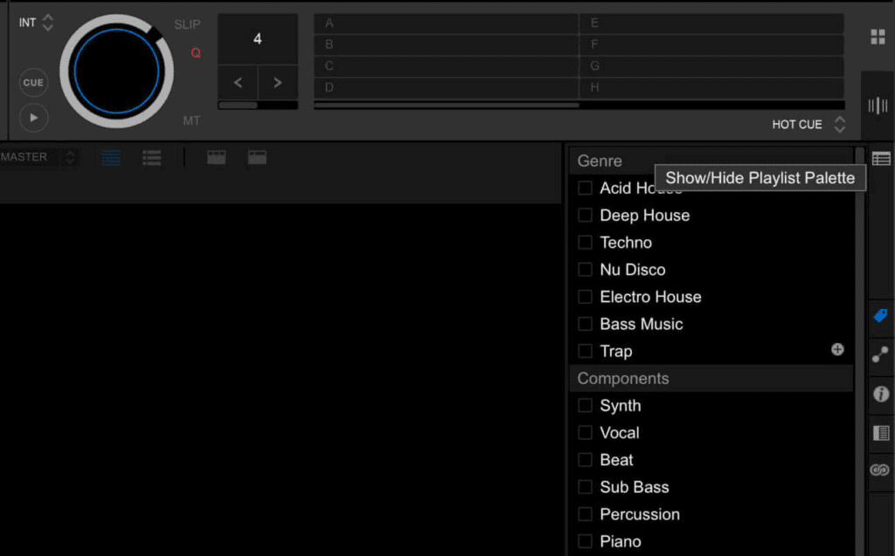Expand the MASTER dropdown
The image size is (895, 556).
click(70, 157)
